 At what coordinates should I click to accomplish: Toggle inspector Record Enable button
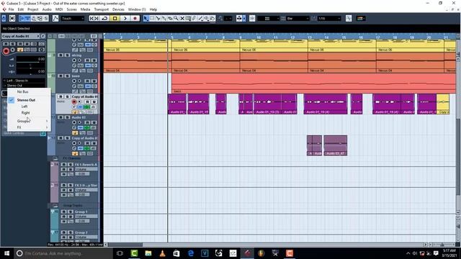coord(6,51)
